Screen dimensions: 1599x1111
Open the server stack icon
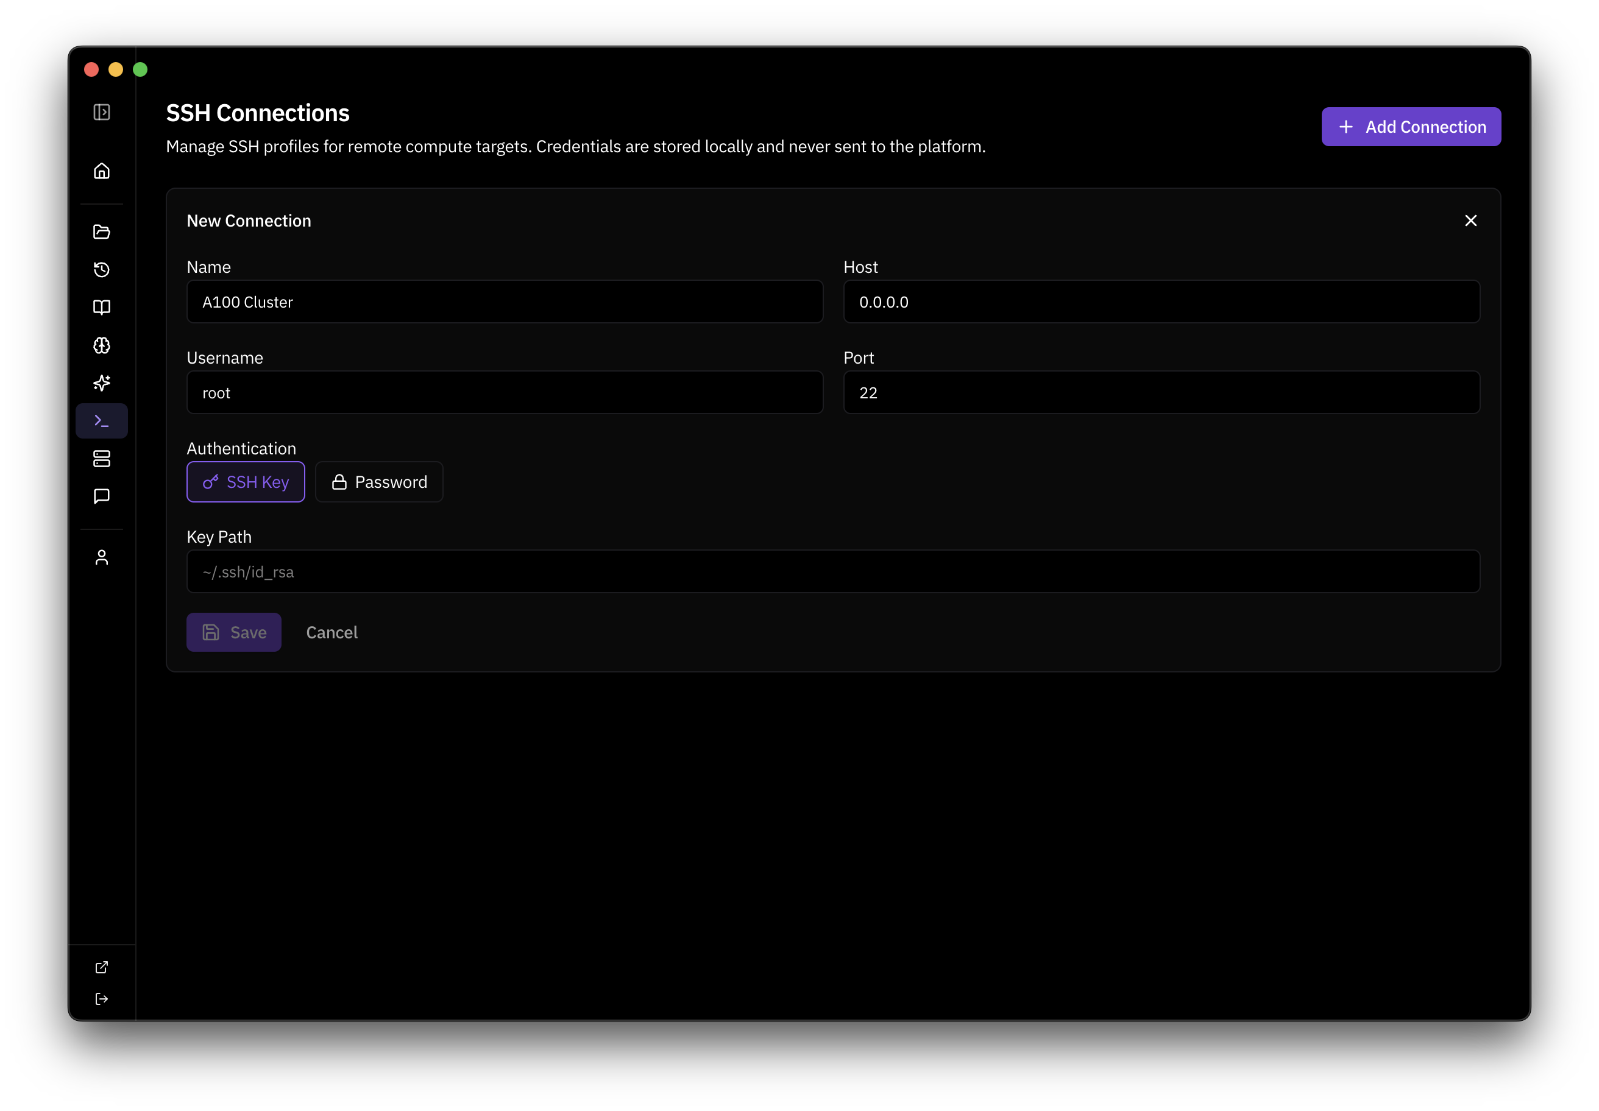pos(102,459)
